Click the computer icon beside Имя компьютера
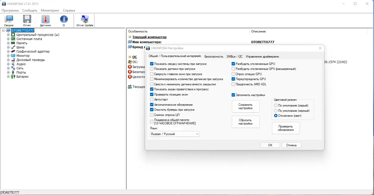Screen dimensions: 374x195 pyautogui.click(x=130, y=42)
